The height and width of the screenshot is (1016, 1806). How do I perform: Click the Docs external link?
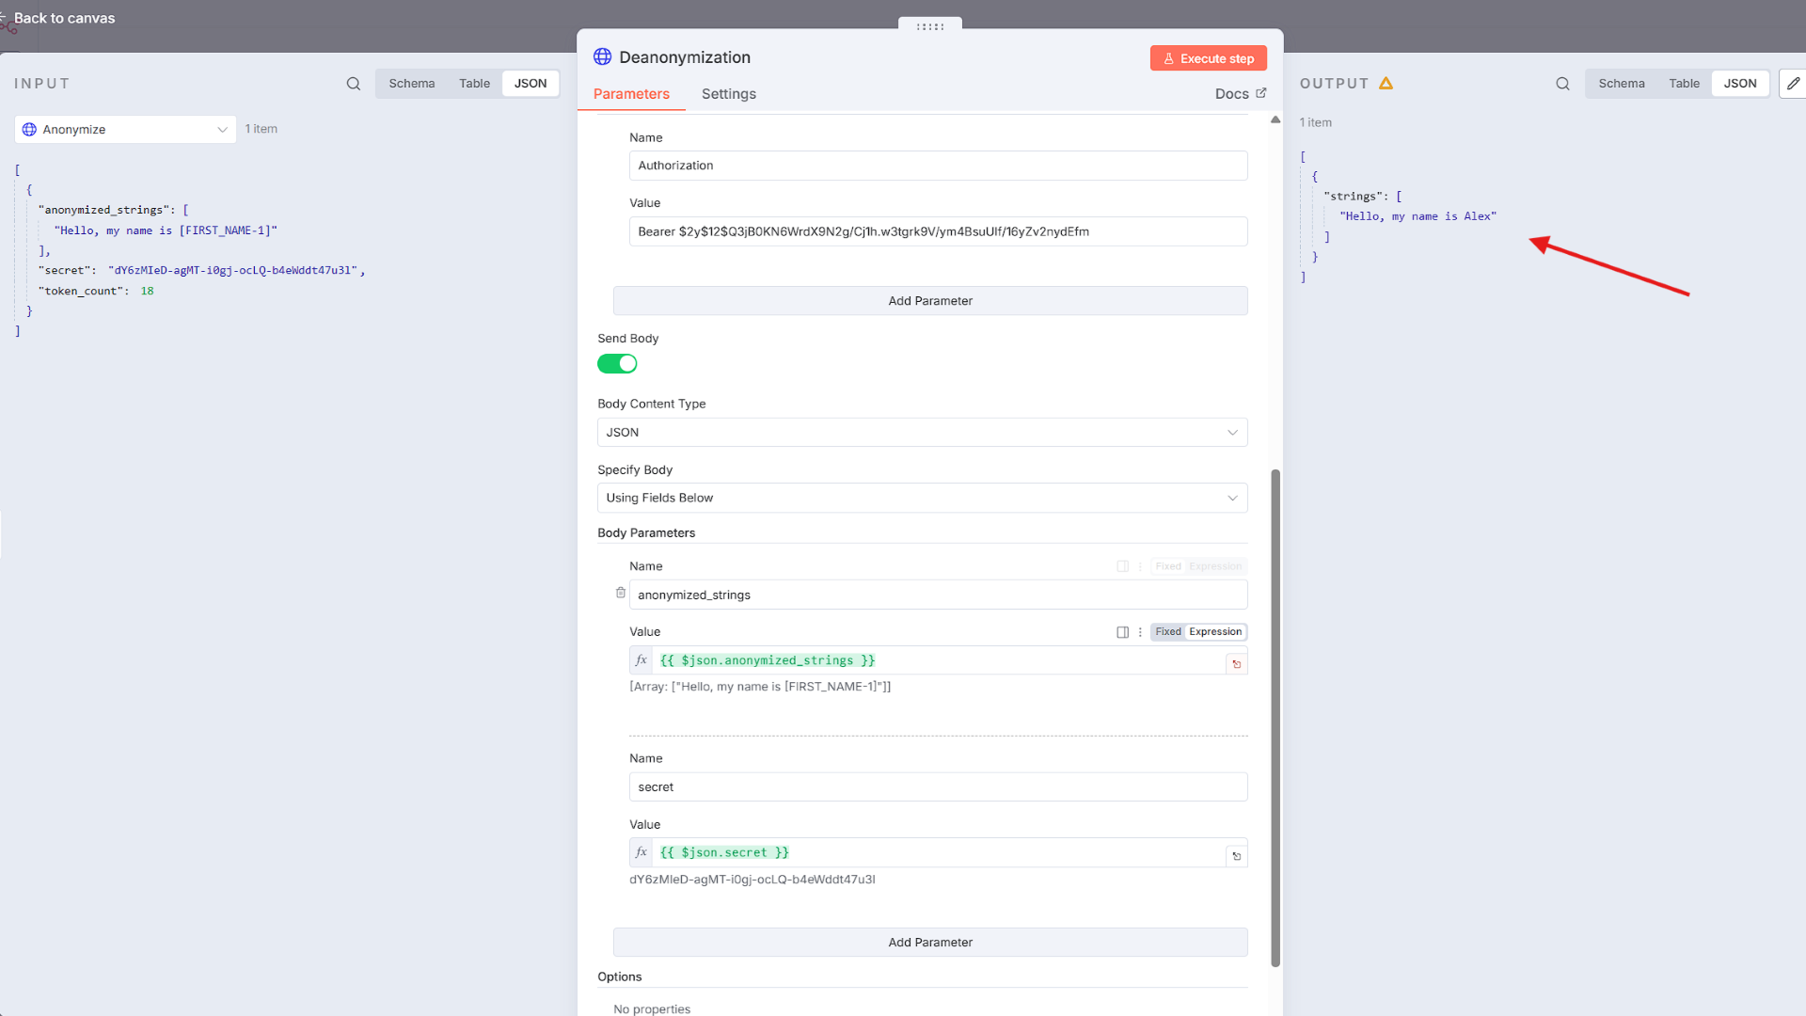pyautogui.click(x=1240, y=94)
